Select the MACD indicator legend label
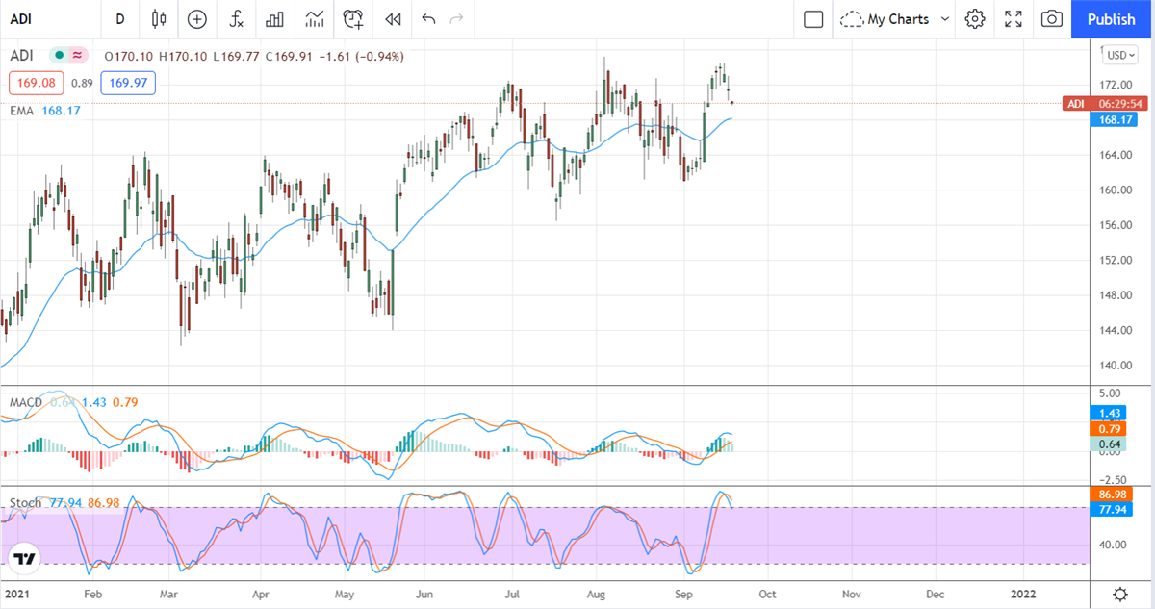Screen dimensions: 1155x609 (25, 400)
